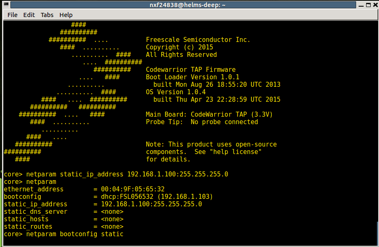Minimize the terminal window
Viewport: 379px width, 247px height.
(x=361, y=5)
